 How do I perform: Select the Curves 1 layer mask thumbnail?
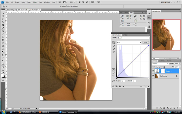[163, 71]
